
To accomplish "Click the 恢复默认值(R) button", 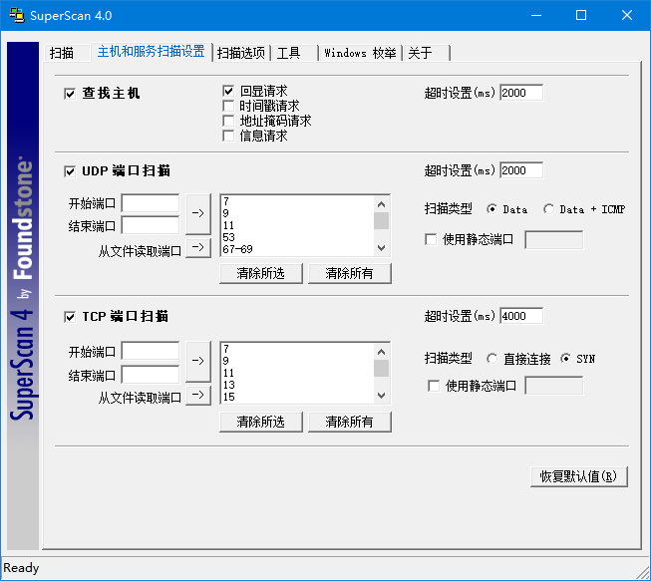I will tap(579, 476).
